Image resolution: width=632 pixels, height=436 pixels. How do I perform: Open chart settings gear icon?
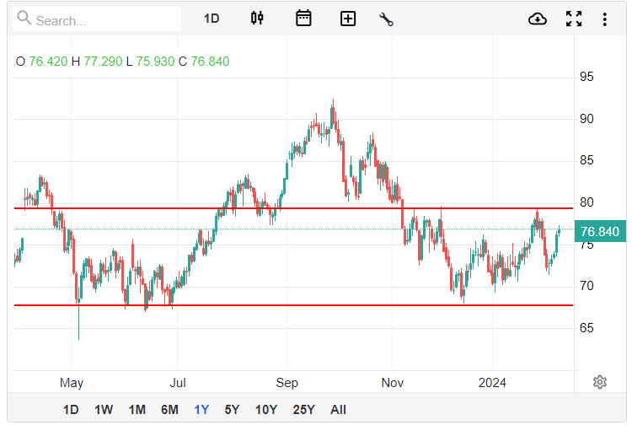tap(600, 381)
